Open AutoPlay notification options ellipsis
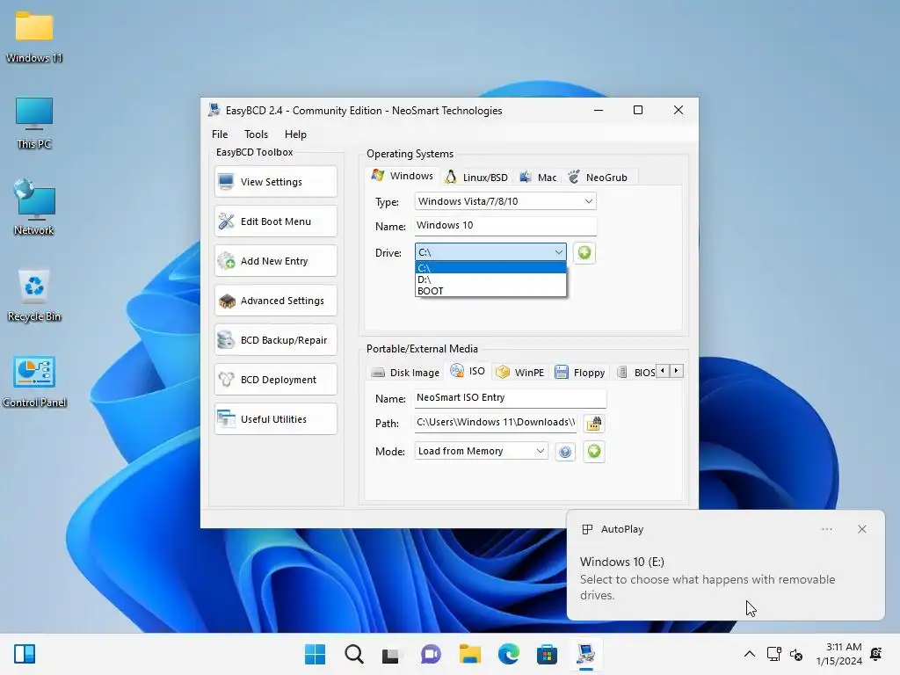900x675 pixels. [x=827, y=529]
